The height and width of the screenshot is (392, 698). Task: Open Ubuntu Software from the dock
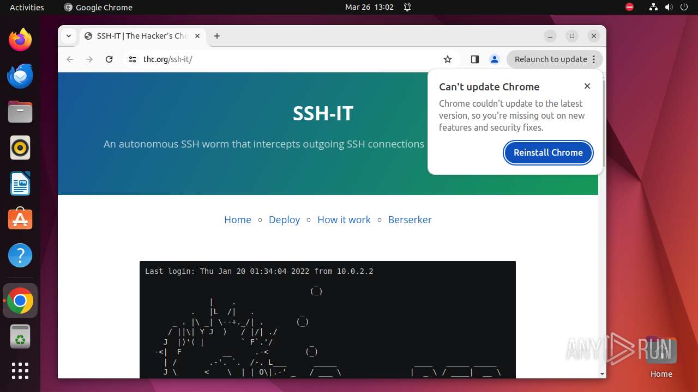20,219
